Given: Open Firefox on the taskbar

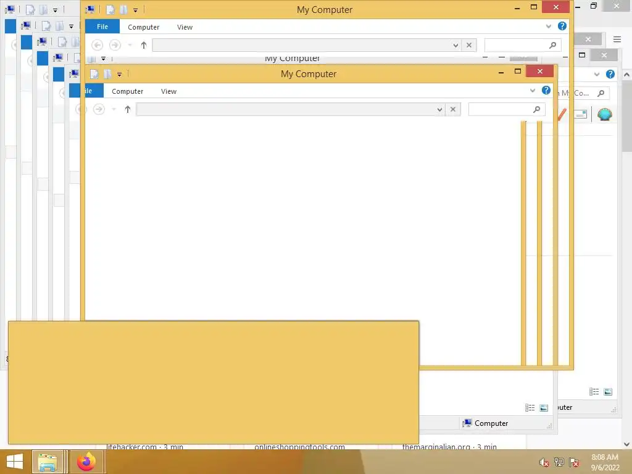Looking at the screenshot, I should (x=86, y=462).
